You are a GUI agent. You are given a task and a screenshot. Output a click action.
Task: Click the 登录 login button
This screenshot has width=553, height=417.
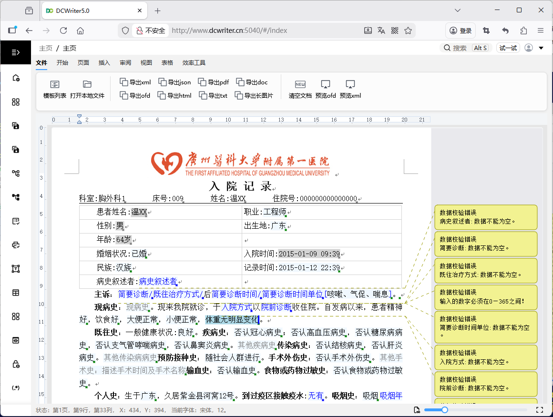tap(460, 30)
